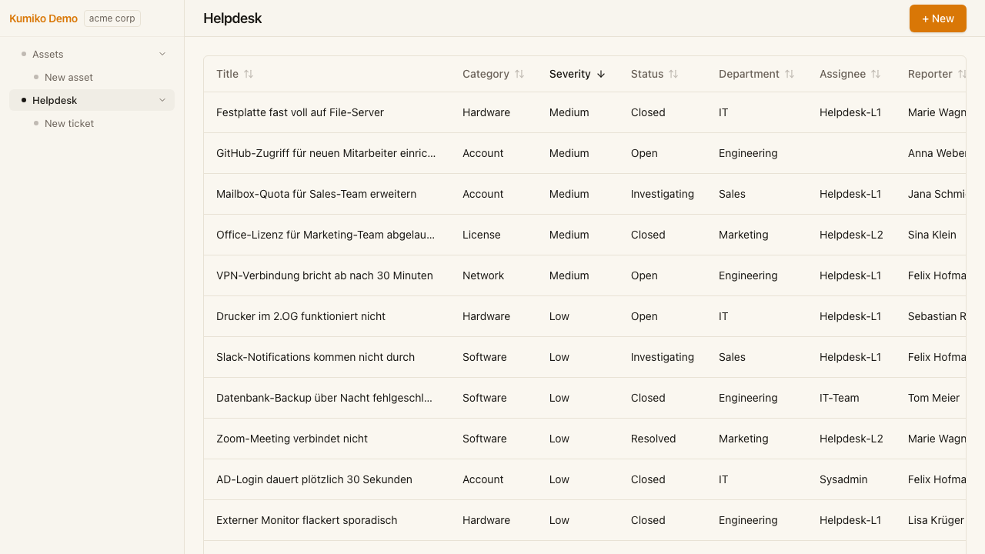The width and height of the screenshot is (985, 554).
Task: Click Sales department in Mailbox-Quota row
Action: (x=732, y=194)
